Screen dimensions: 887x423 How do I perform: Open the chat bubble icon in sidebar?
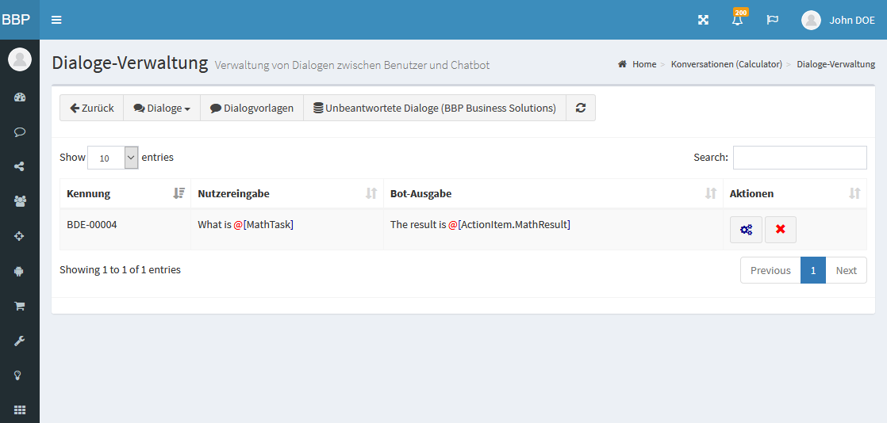[20, 132]
